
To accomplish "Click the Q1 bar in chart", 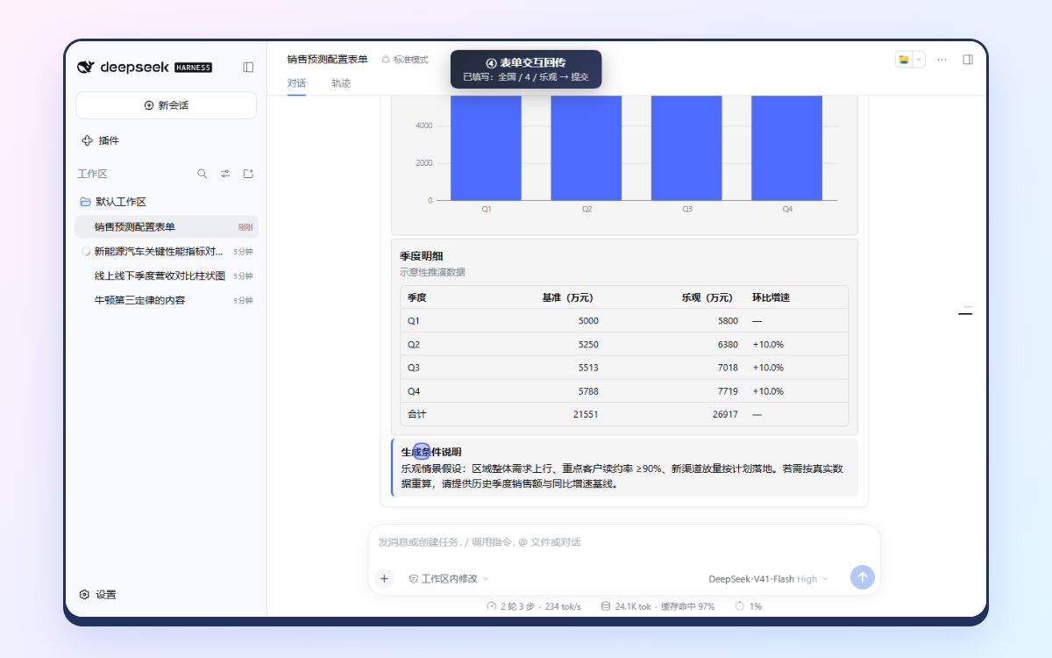I will pyautogui.click(x=486, y=147).
